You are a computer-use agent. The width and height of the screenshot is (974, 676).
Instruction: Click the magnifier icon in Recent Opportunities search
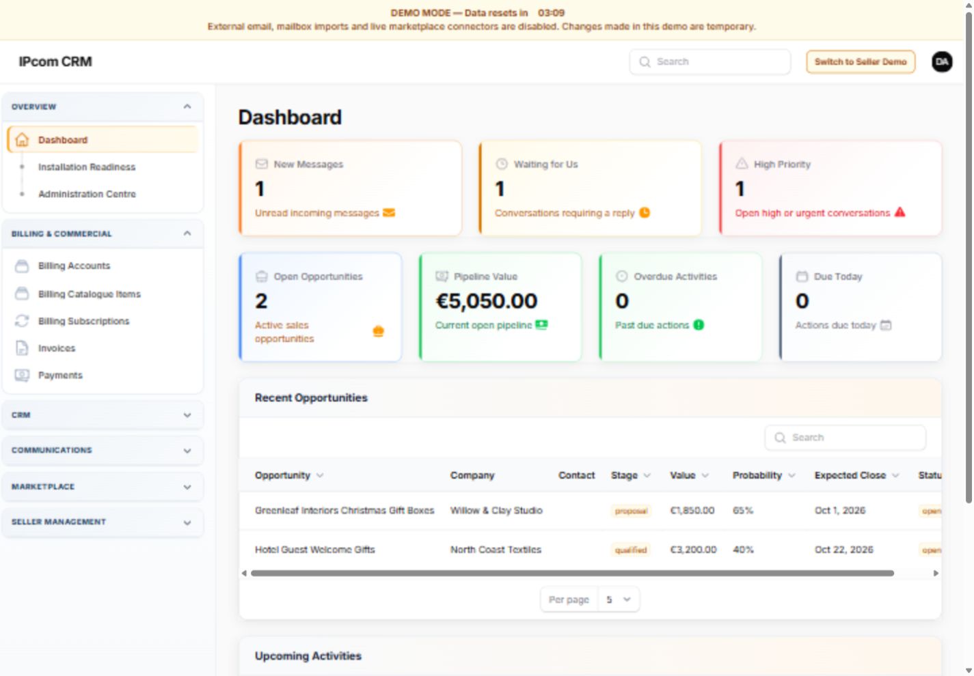pos(780,438)
